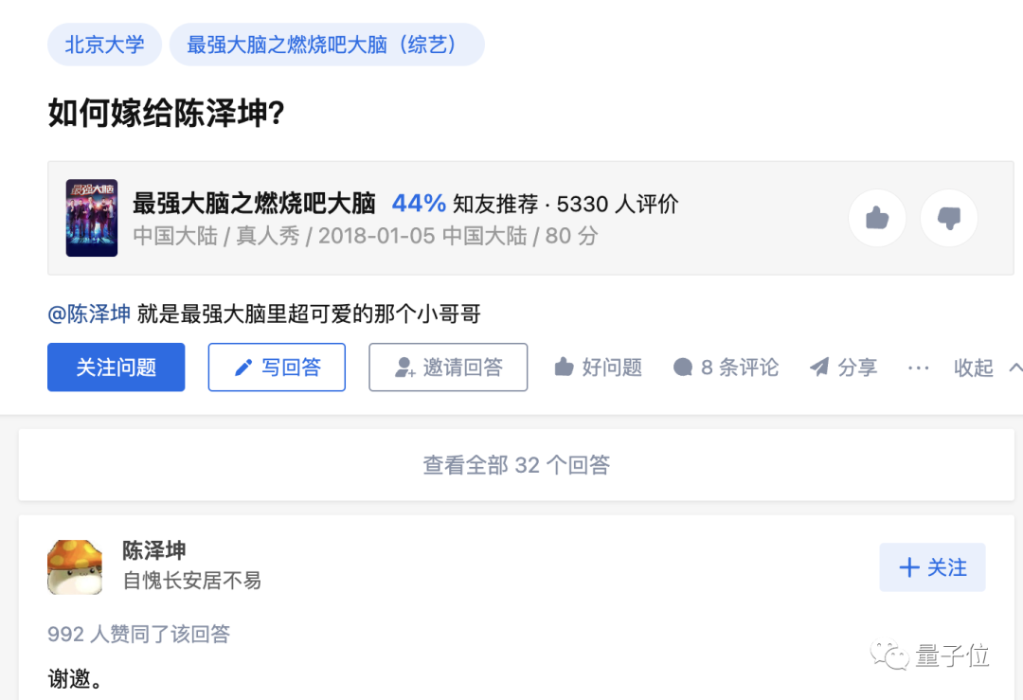Click the paper-plane 分享 icon

pyautogui.click(x=819, y=368)
